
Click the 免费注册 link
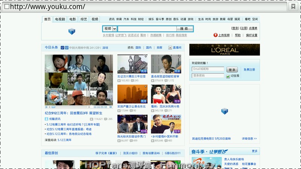coord(249,69)
